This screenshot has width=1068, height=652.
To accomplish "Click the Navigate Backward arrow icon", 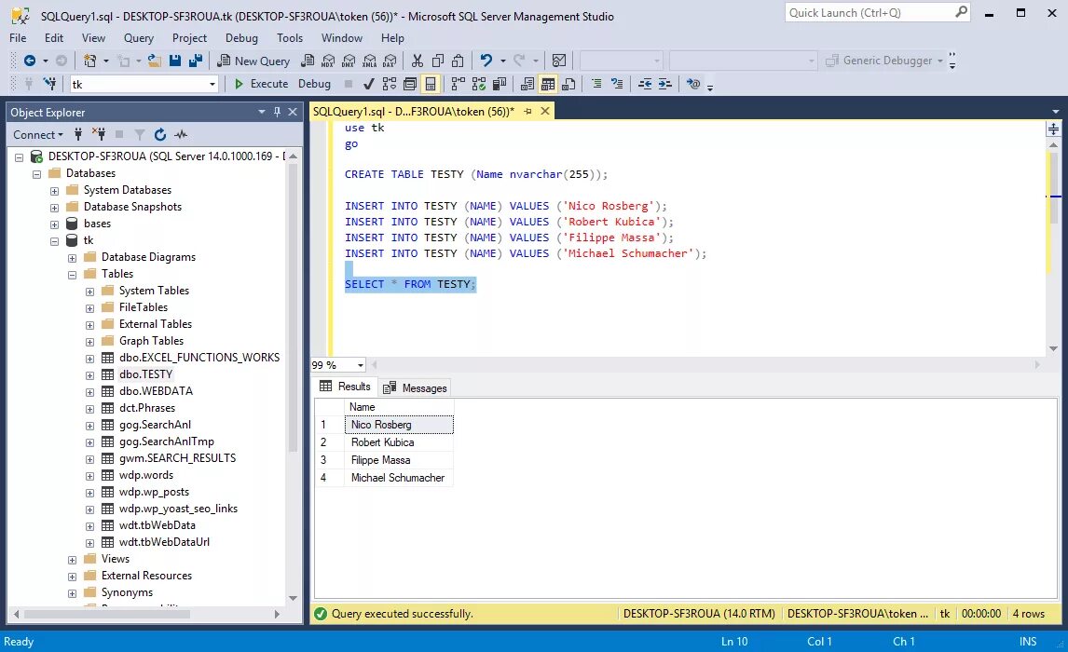I will tap(29, 61).
